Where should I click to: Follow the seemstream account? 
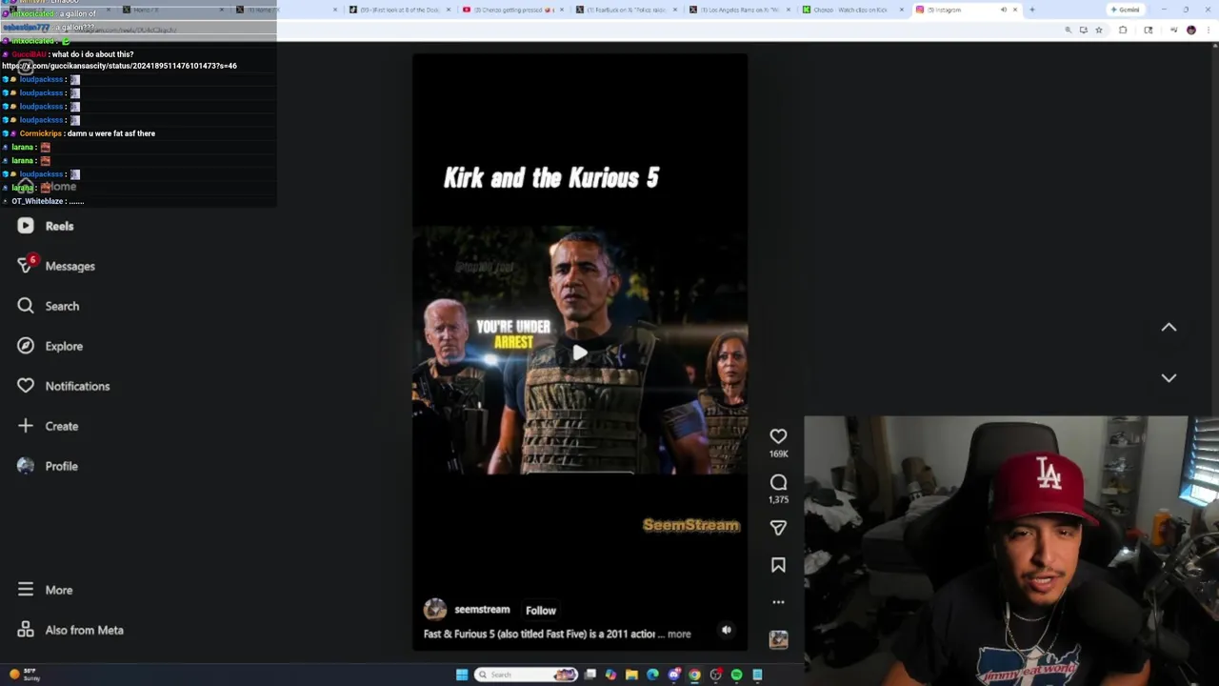pos(540,611)
